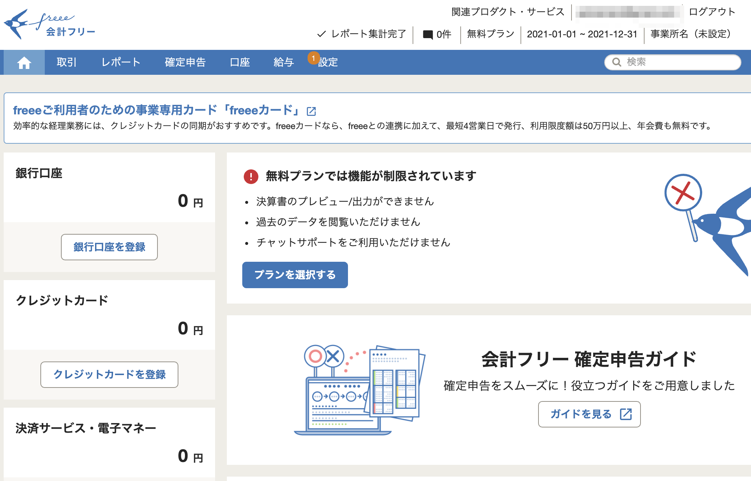Click external link icon beside freeeカード title
The width and height of the screenshot is (751, 481).
(x=311, y=111)
